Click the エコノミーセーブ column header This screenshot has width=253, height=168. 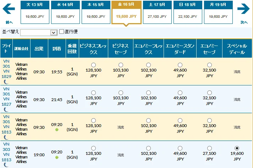coord(209,48)
